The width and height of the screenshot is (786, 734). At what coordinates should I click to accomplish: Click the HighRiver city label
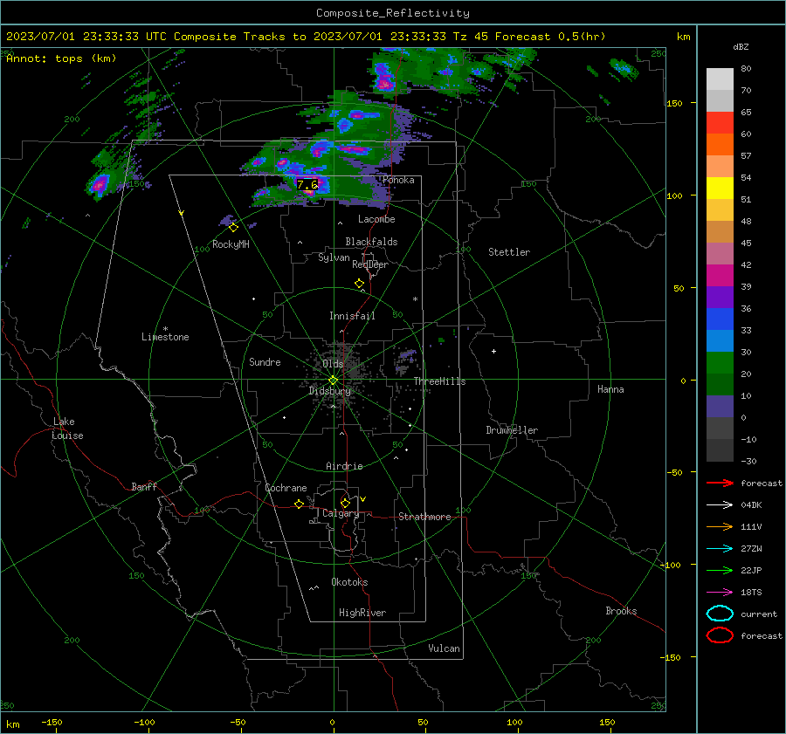coord(362,613)
